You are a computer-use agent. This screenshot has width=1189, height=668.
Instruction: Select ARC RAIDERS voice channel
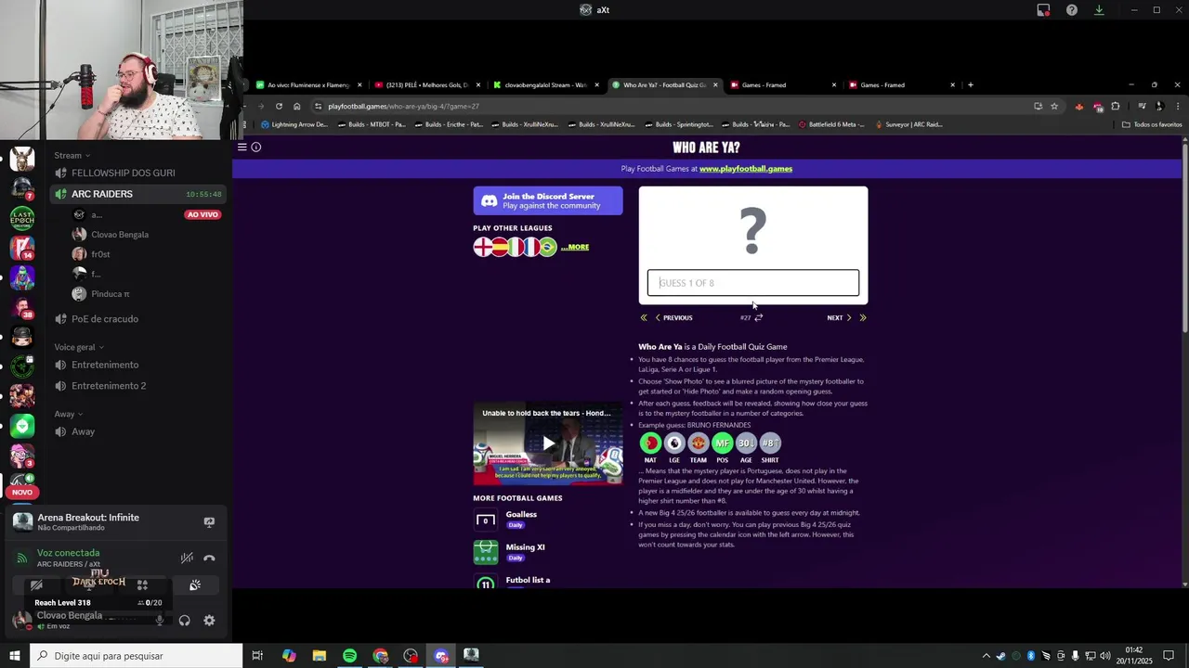137,194
